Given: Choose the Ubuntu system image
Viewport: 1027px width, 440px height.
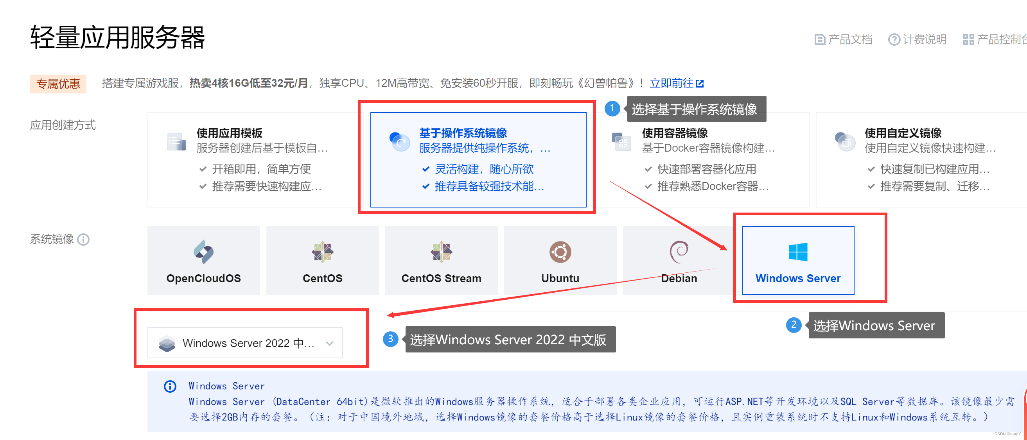Looking at the screenshot, I should pos(560,260).
